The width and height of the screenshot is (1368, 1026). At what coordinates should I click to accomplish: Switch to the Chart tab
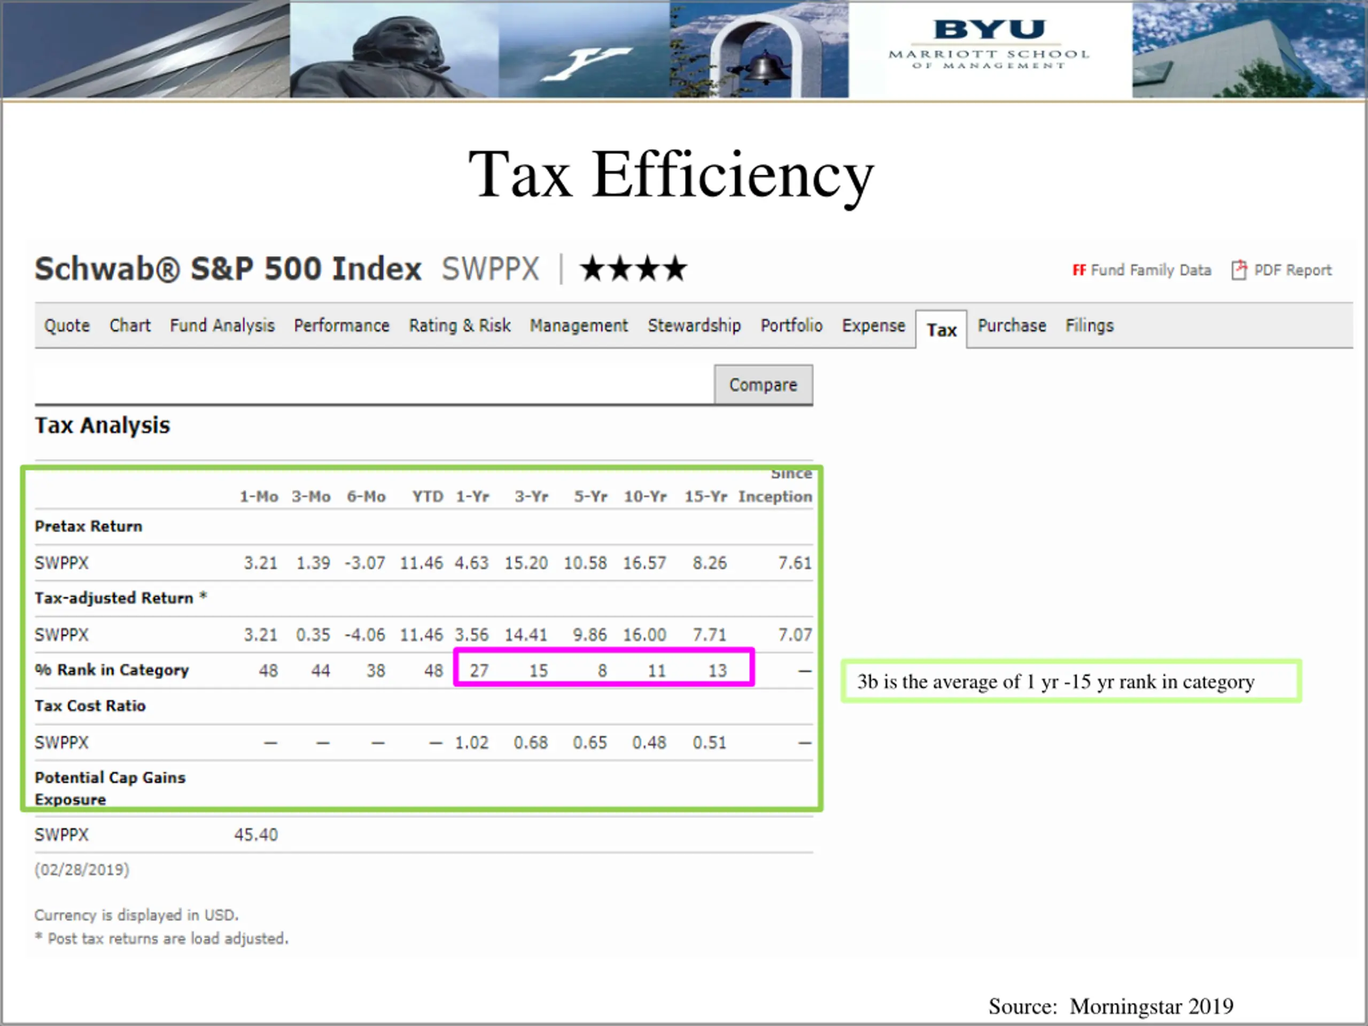coord(130,325)
